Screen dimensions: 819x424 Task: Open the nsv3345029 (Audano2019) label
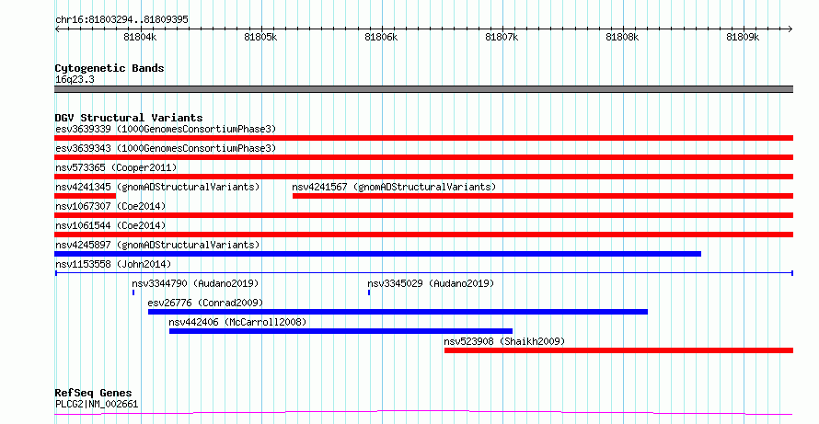coord(431,283)
